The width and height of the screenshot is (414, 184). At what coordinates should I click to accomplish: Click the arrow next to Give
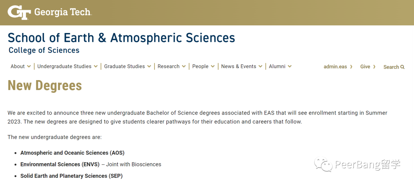(x=374, y=67)
